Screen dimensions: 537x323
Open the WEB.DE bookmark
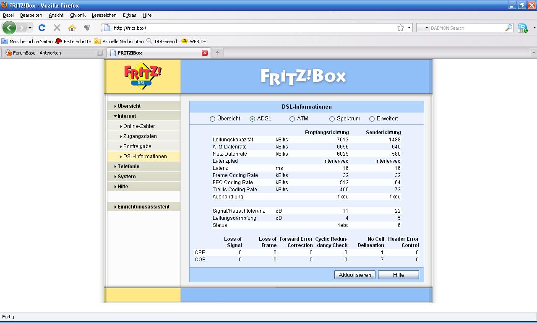pos(194,42)
